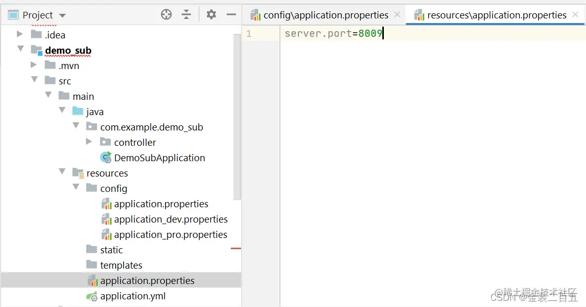The width and height of the screenshot is (586, 307).
Task: Click the Project tree vertical scrollbar
Action: pyautogui.click(x=237, y=117)
